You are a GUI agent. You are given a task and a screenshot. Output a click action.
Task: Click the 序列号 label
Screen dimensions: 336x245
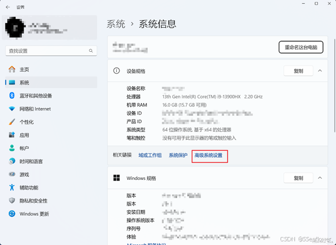click(x=133, y=228)
